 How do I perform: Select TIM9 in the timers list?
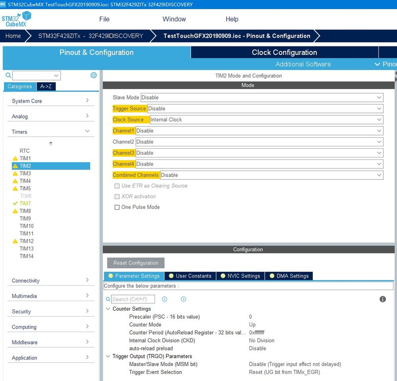[x=25, y=219]
